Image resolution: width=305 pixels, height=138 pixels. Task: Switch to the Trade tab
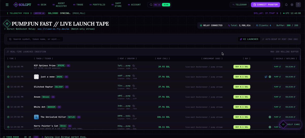click(78, 5)
